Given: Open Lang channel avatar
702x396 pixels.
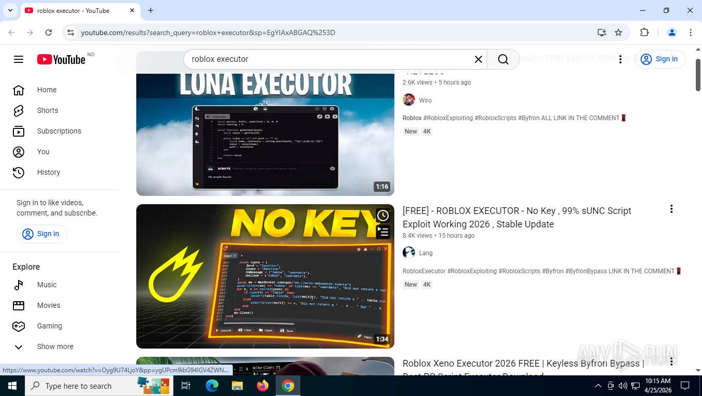Looking at the screenshot, I should [409, 253].
